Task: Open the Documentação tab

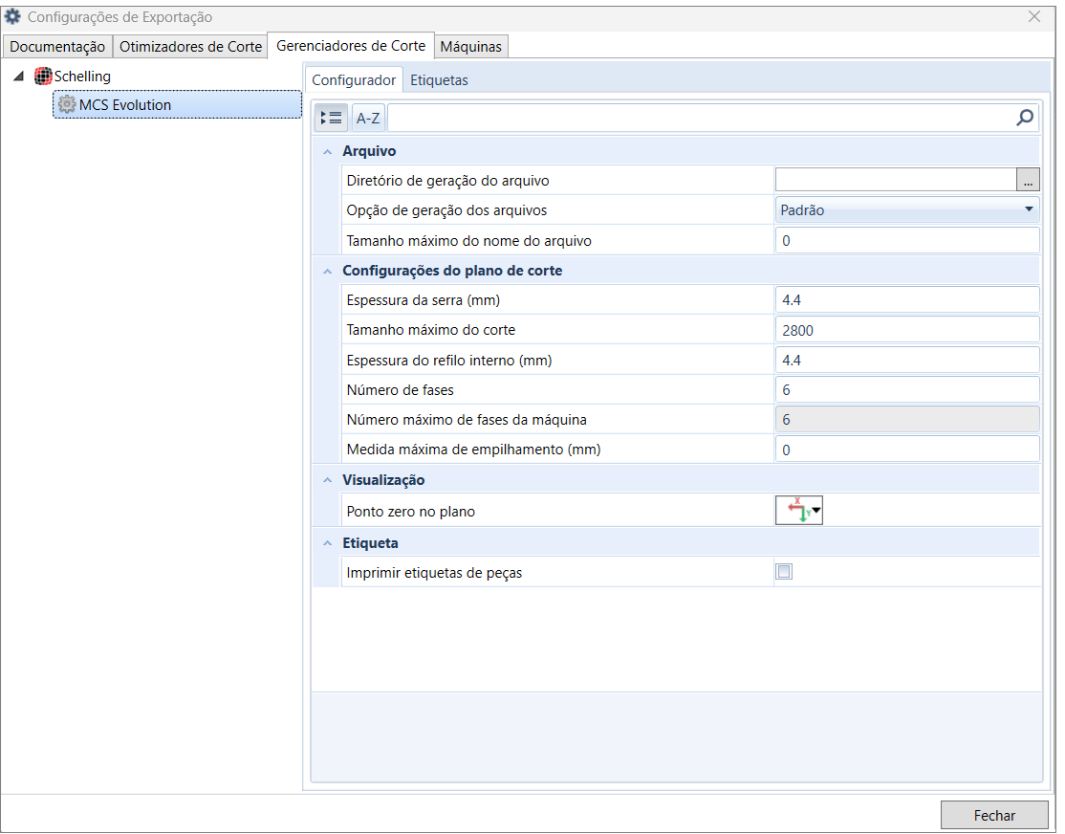Action: pos(57,46)
